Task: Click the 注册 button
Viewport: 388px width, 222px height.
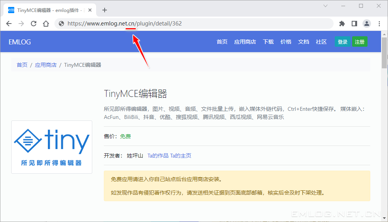Action: point(359,42)
